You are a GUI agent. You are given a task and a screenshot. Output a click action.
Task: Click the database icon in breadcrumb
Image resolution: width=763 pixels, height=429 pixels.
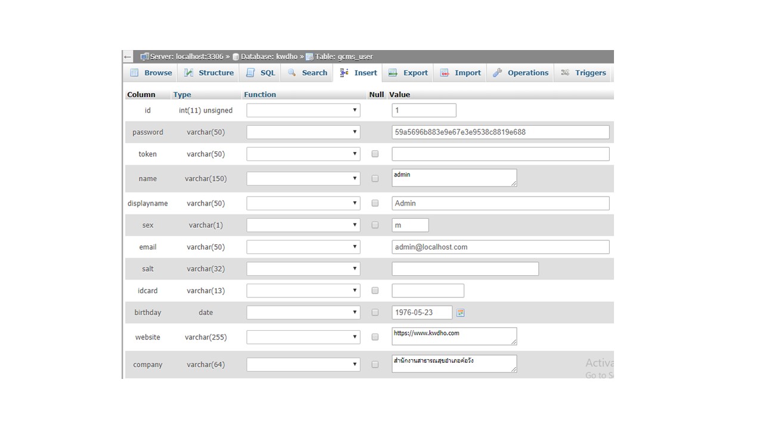tap(235, 57)
